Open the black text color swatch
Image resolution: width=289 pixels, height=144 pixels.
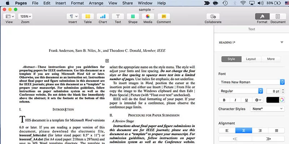(x=275, y=100)
